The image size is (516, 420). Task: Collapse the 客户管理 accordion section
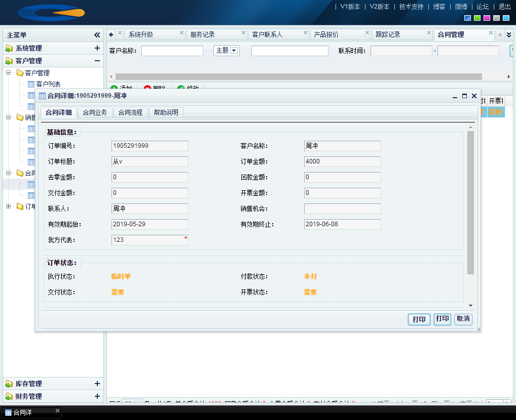(97, 61)
